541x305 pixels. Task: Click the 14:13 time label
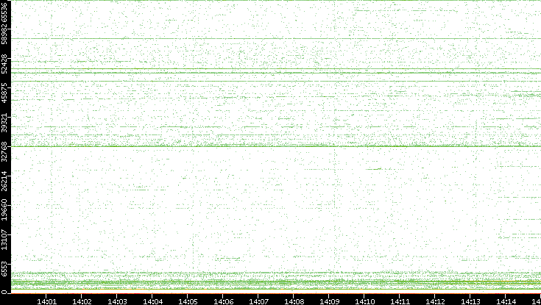(471, 302)
